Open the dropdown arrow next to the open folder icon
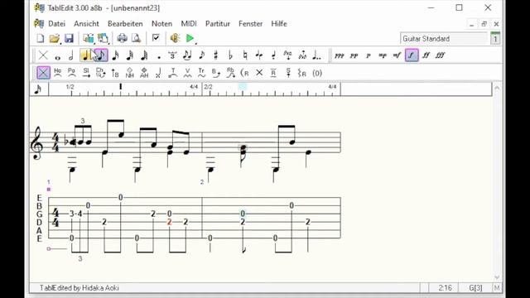This screenshot has width=530, height=298. point(60,42)
